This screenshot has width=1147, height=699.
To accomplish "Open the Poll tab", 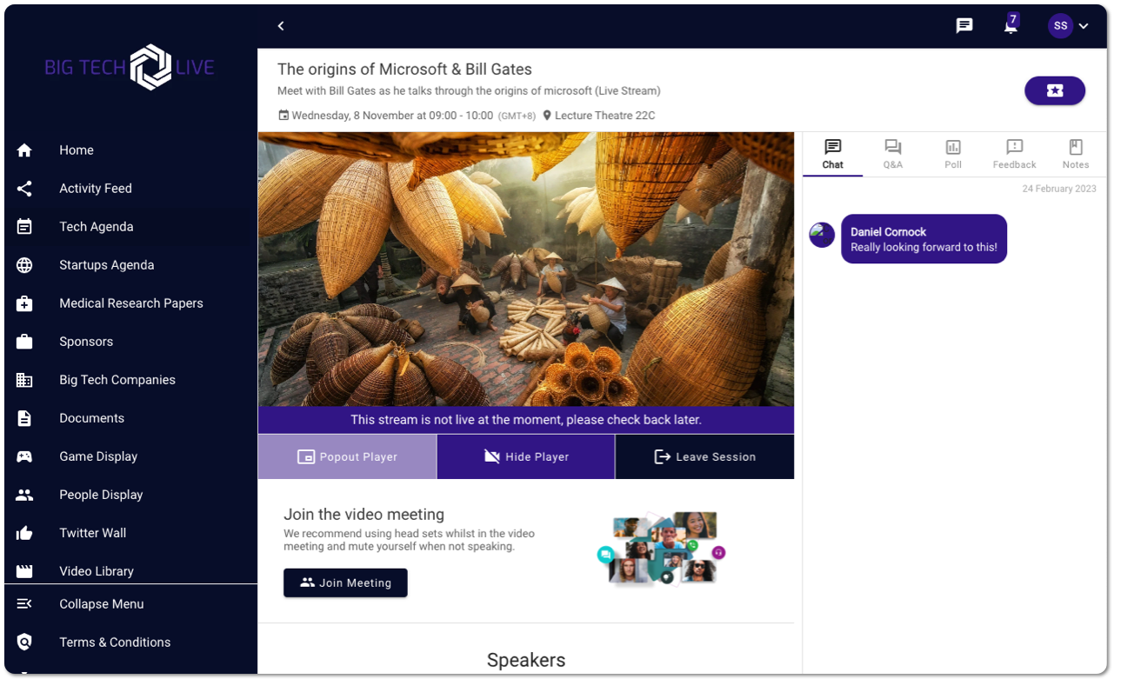I will click(953, 154).
